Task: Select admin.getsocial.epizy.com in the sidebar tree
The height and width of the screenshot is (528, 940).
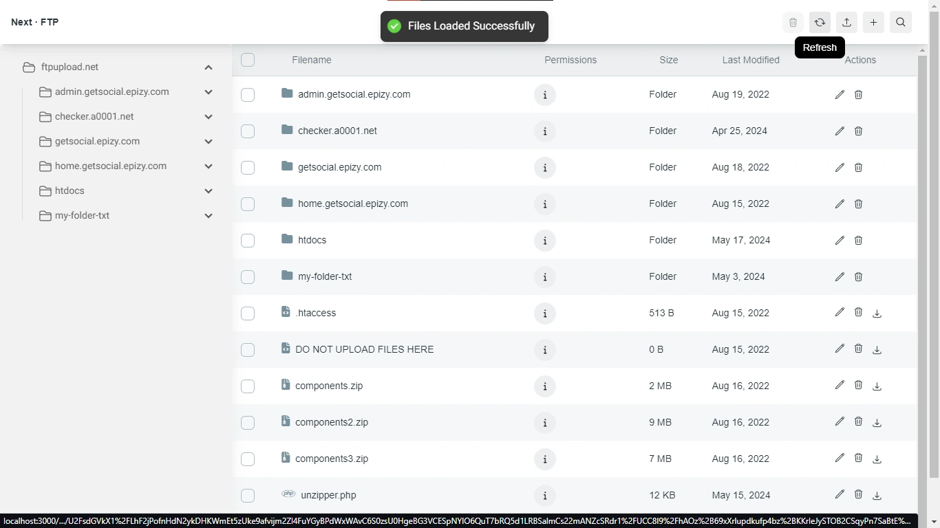Action: [111, 92]
